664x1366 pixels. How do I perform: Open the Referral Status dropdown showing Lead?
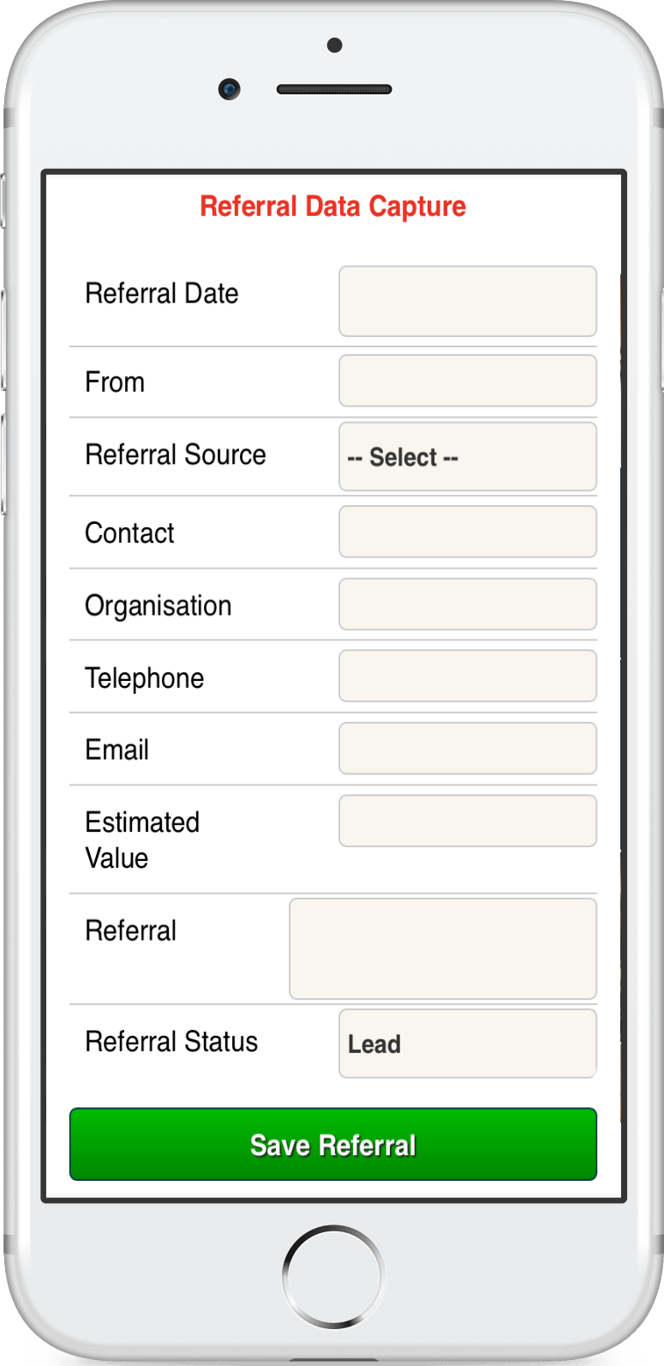467,1044
